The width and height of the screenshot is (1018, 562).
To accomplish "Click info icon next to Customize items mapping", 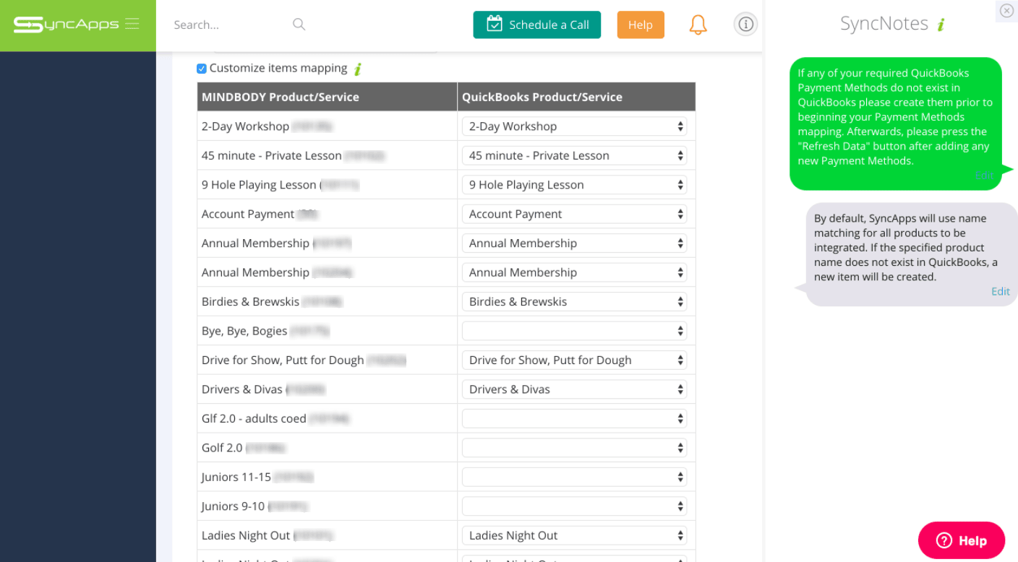I will coord(358,69).
